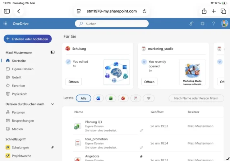Screen dimensions: 230x161
Task: Go back with the browser back arrow
Action: (19, 11)
